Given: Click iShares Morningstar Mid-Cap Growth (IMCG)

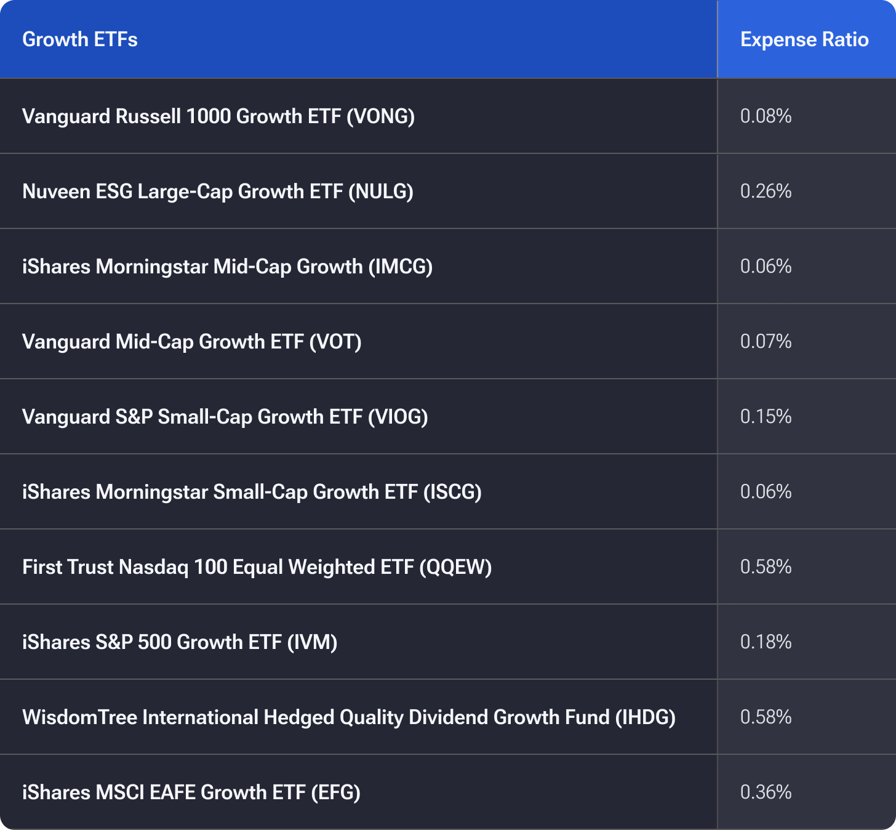Looking at the screenshot, I should pyautogui.click(x=227, y=267).
